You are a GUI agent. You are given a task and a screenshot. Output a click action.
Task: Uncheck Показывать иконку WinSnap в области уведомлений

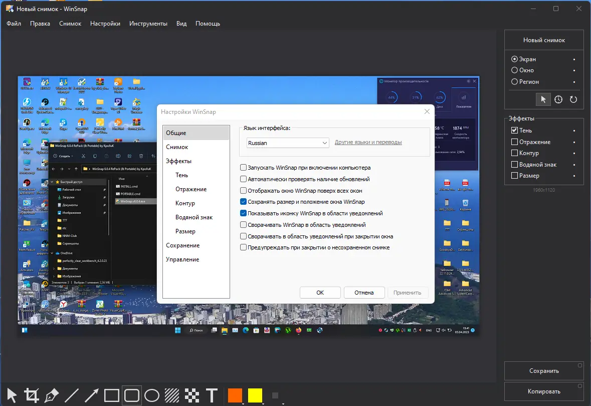coord(244,213)
